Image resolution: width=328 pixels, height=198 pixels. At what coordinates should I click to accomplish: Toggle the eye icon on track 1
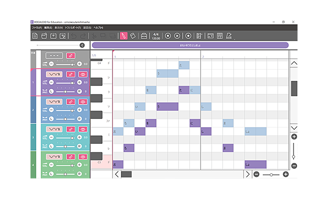pyautogui.click(x=83, y=74)
